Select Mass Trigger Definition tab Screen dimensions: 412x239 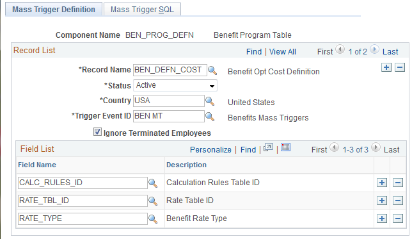tap(54, 10)
